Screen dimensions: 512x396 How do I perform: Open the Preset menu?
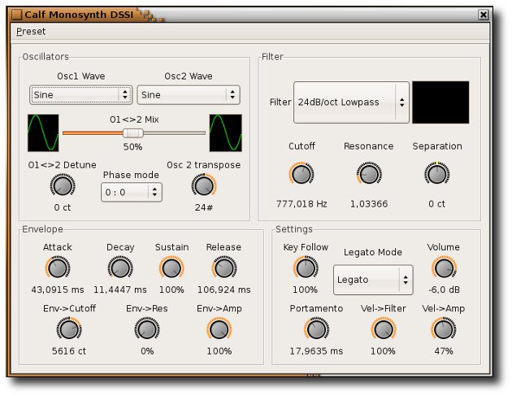(31, 32)
